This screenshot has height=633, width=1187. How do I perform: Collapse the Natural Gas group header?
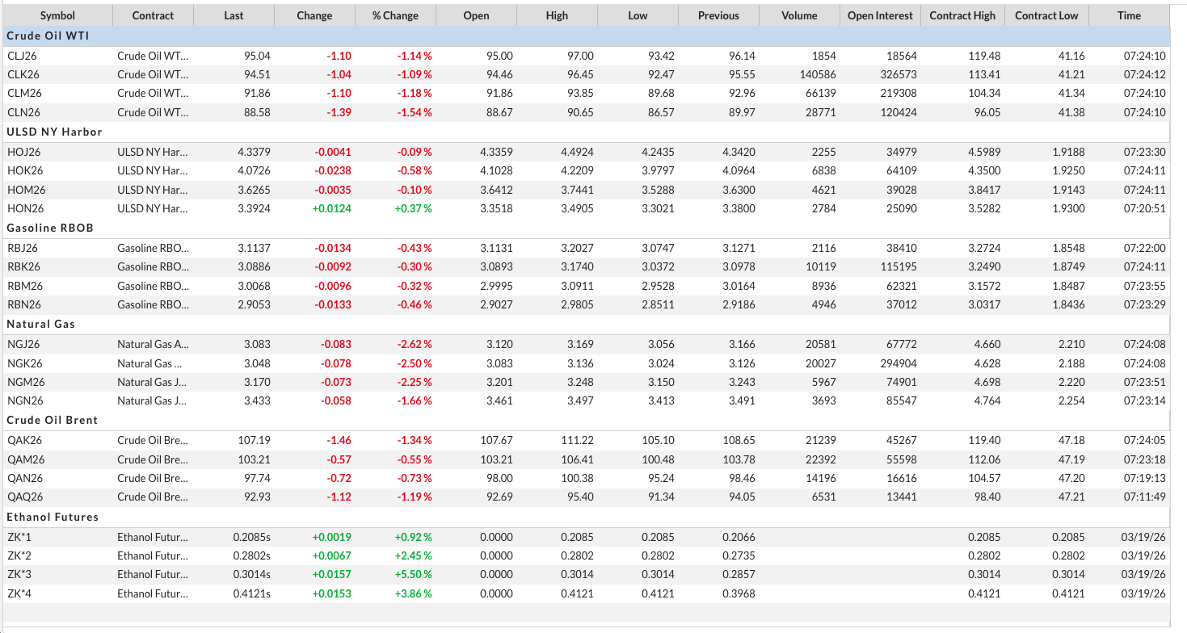point(40,324)
